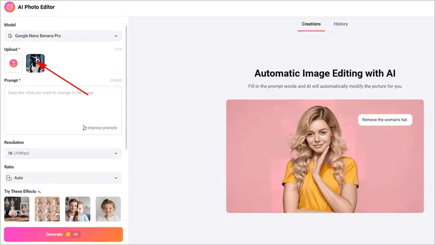Click the Generate button
The height and width of the screenshot is (245, 435).
click(64, 235)
